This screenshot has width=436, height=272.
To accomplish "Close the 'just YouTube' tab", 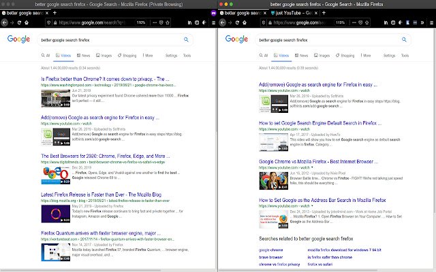I will pyautogui.click(x=316, y=13).
